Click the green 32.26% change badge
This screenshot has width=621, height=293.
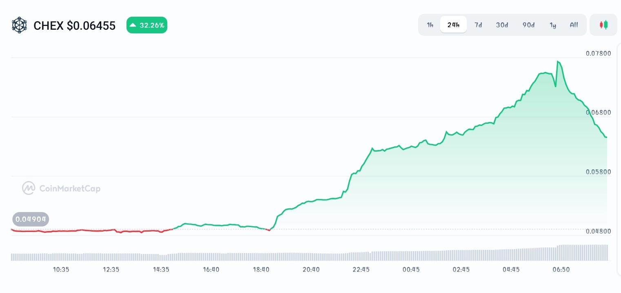click(147, 25)
